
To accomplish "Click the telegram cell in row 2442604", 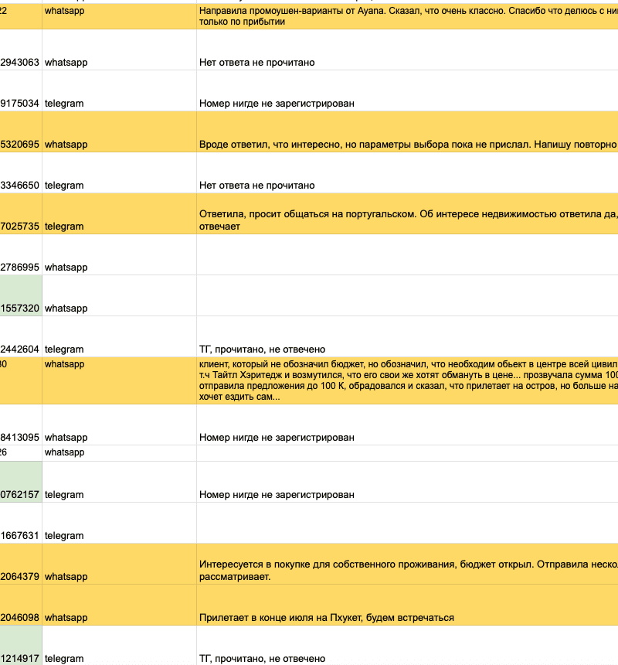I will point(119,336).
